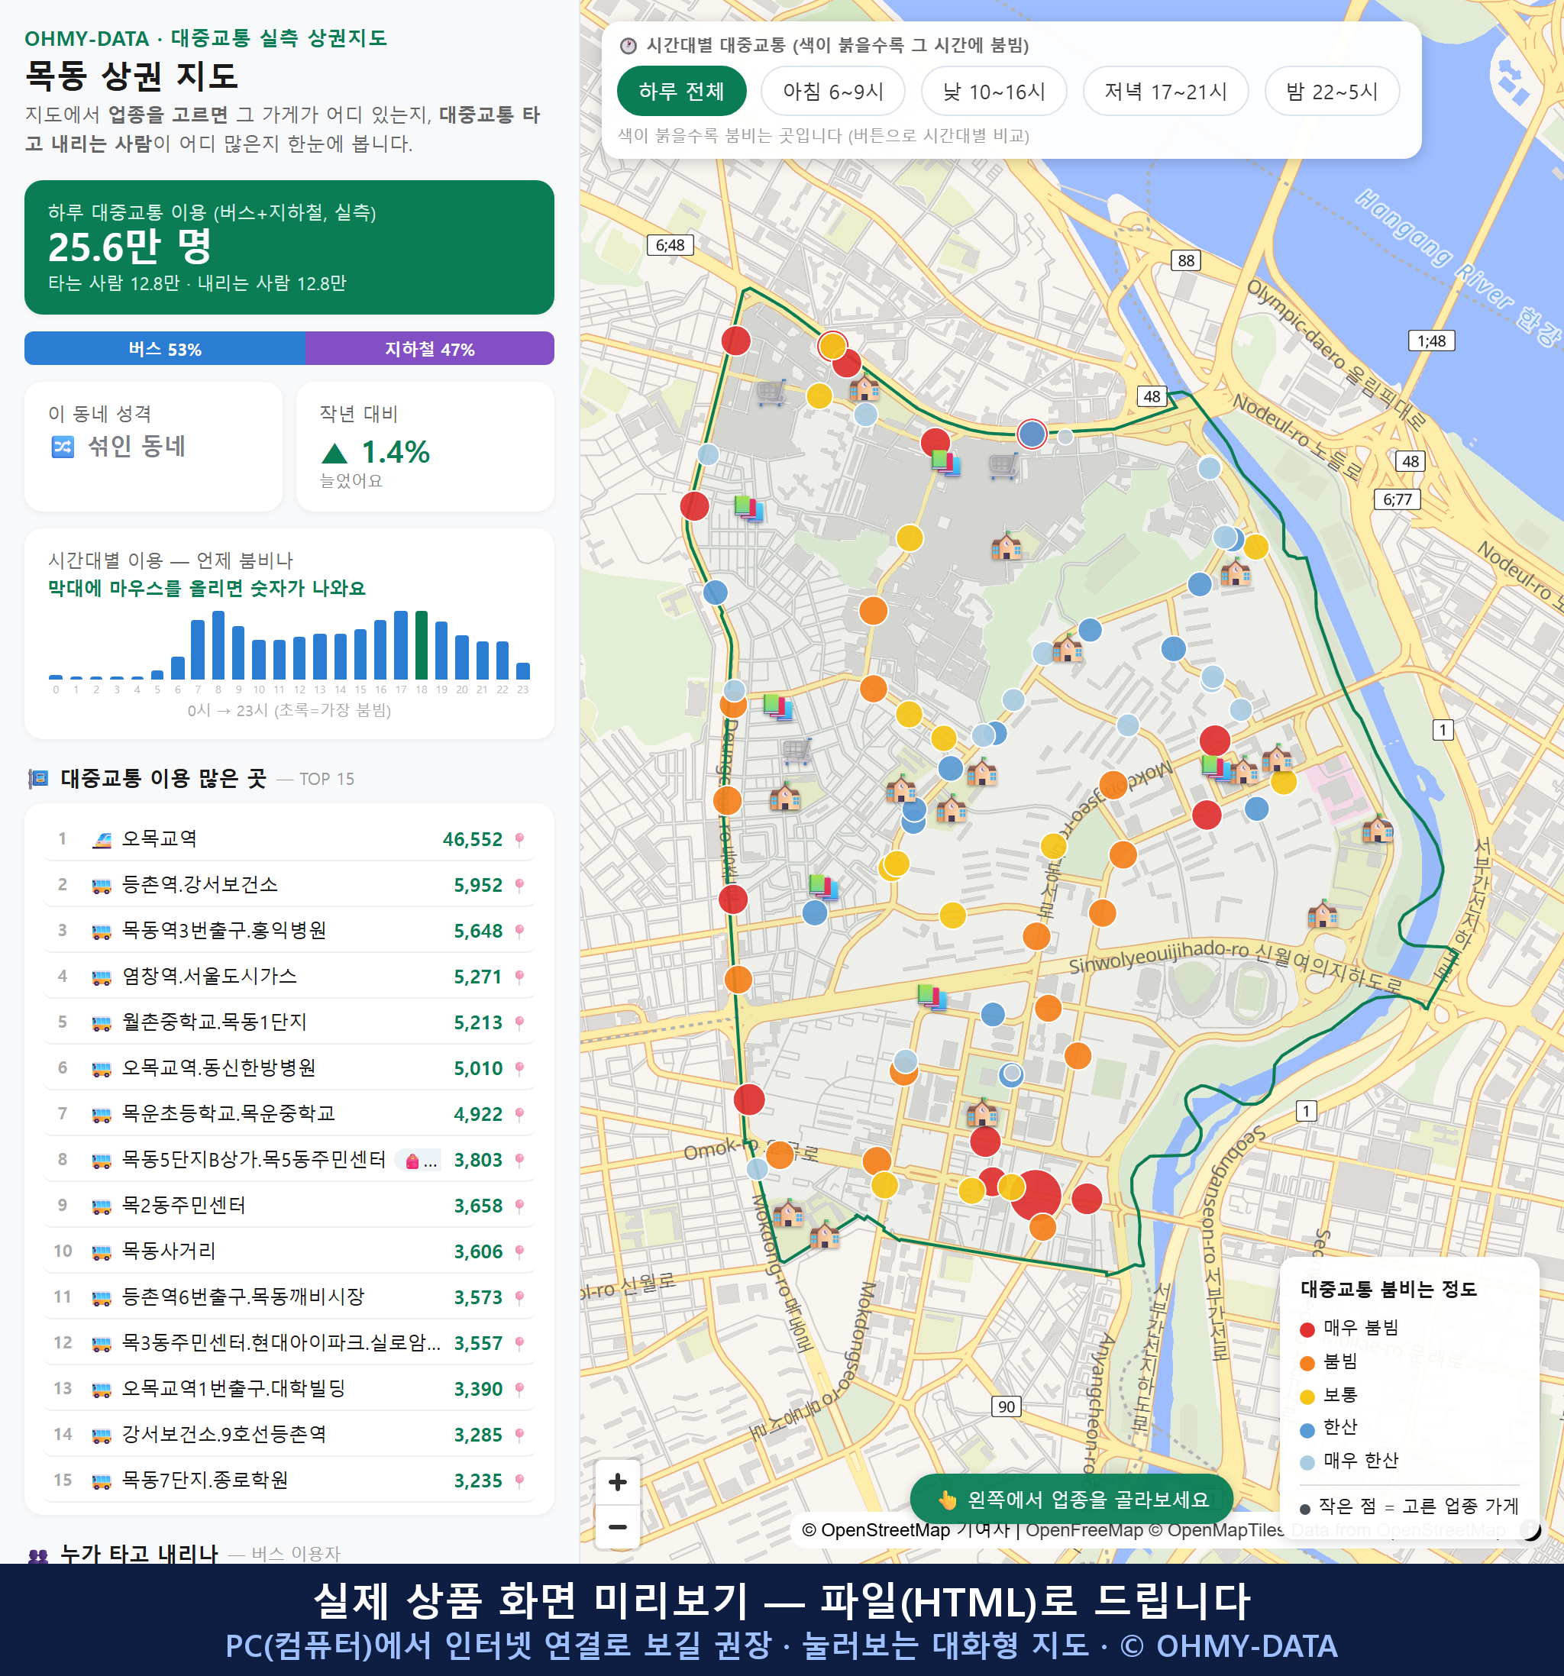Click pin icon for 강서보건소.9호선등촌역
The width and height of the screenshot is (1564, 1676).
[x=519, y=1435]
